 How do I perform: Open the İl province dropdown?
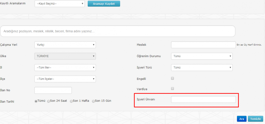(65, 67)
